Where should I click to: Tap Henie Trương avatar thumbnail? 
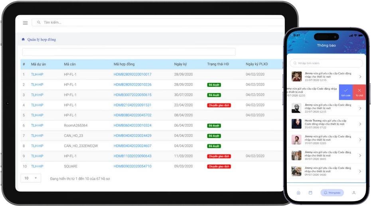pos(296,124)
